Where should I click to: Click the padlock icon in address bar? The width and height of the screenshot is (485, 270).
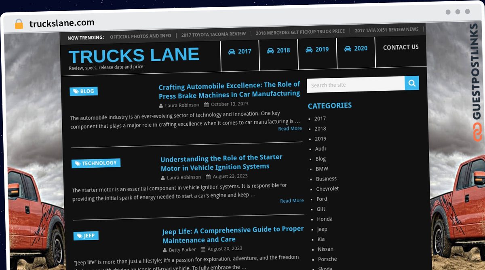click(19, 24)
